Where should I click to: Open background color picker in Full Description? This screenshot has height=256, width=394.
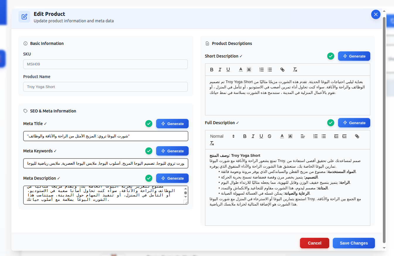coord(290,136)
